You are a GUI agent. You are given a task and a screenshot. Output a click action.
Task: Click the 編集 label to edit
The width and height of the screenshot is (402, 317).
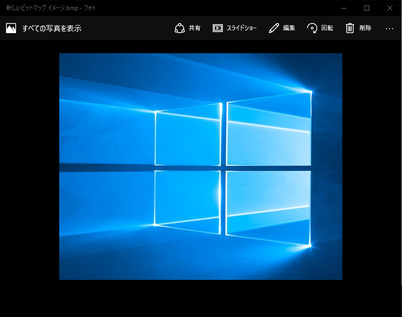tap(289, 28)
